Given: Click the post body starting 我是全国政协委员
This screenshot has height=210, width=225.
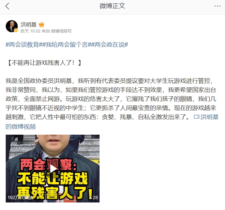Looking at the screenshot, I should (x=112, y=99).
